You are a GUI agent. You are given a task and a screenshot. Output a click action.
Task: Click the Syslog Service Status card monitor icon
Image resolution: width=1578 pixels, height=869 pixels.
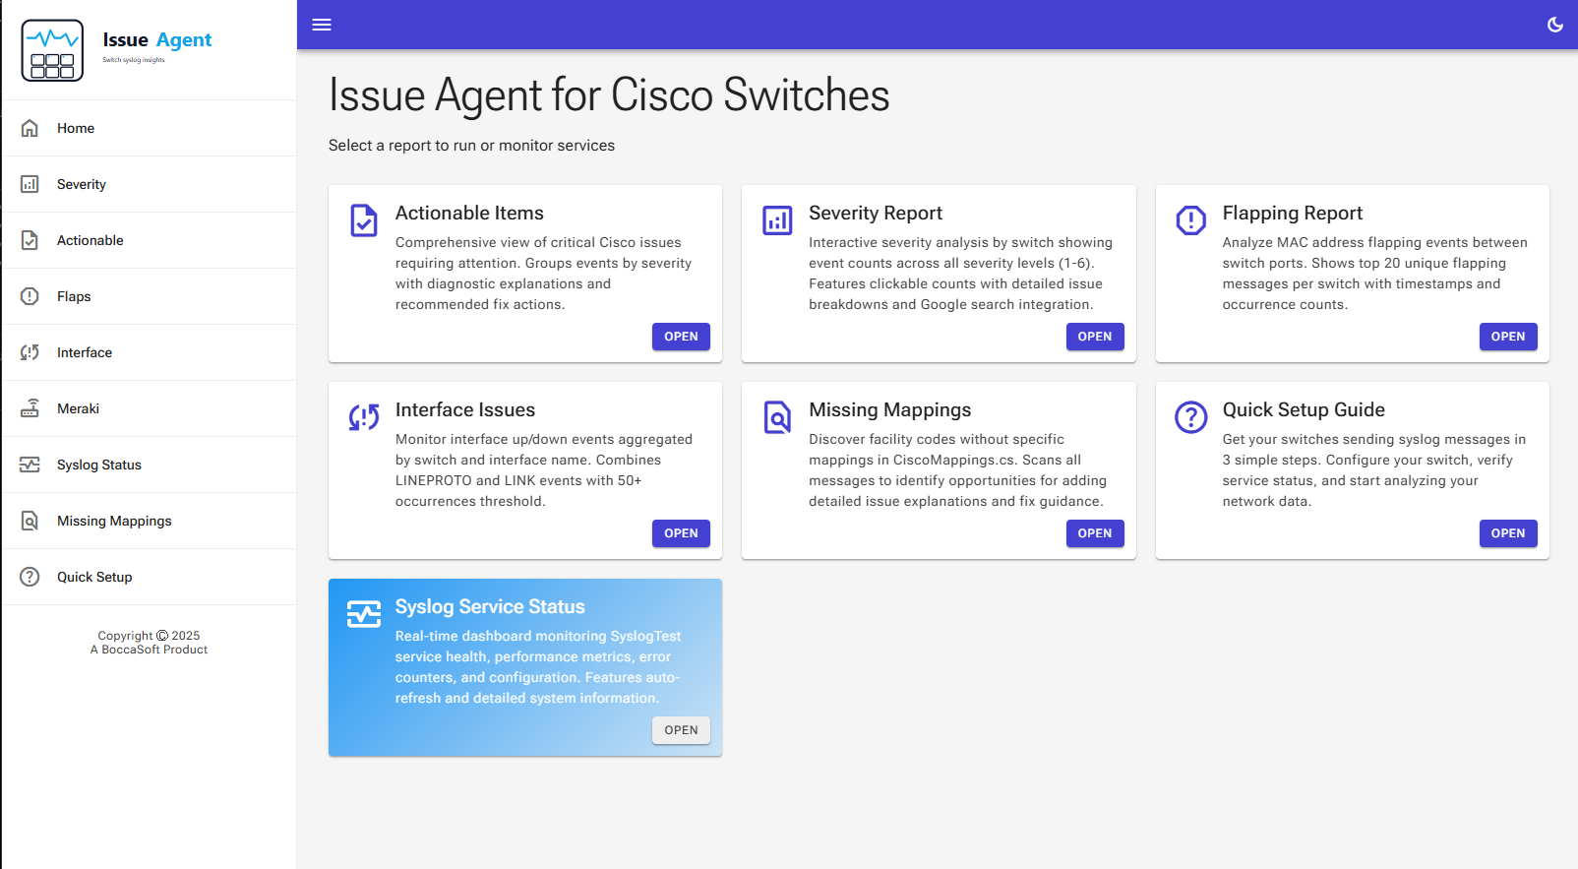(x=364, y=614)
